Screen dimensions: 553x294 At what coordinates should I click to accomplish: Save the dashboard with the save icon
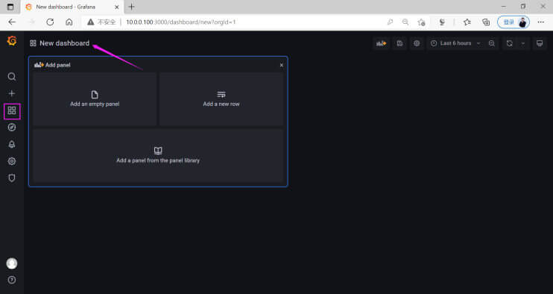coord(399,43)
